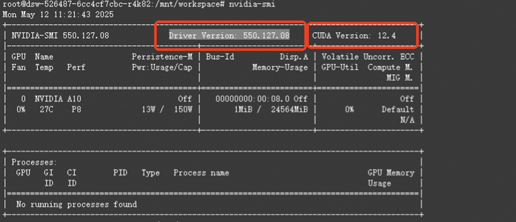Click the No running processes found message

tap(77, 204)
